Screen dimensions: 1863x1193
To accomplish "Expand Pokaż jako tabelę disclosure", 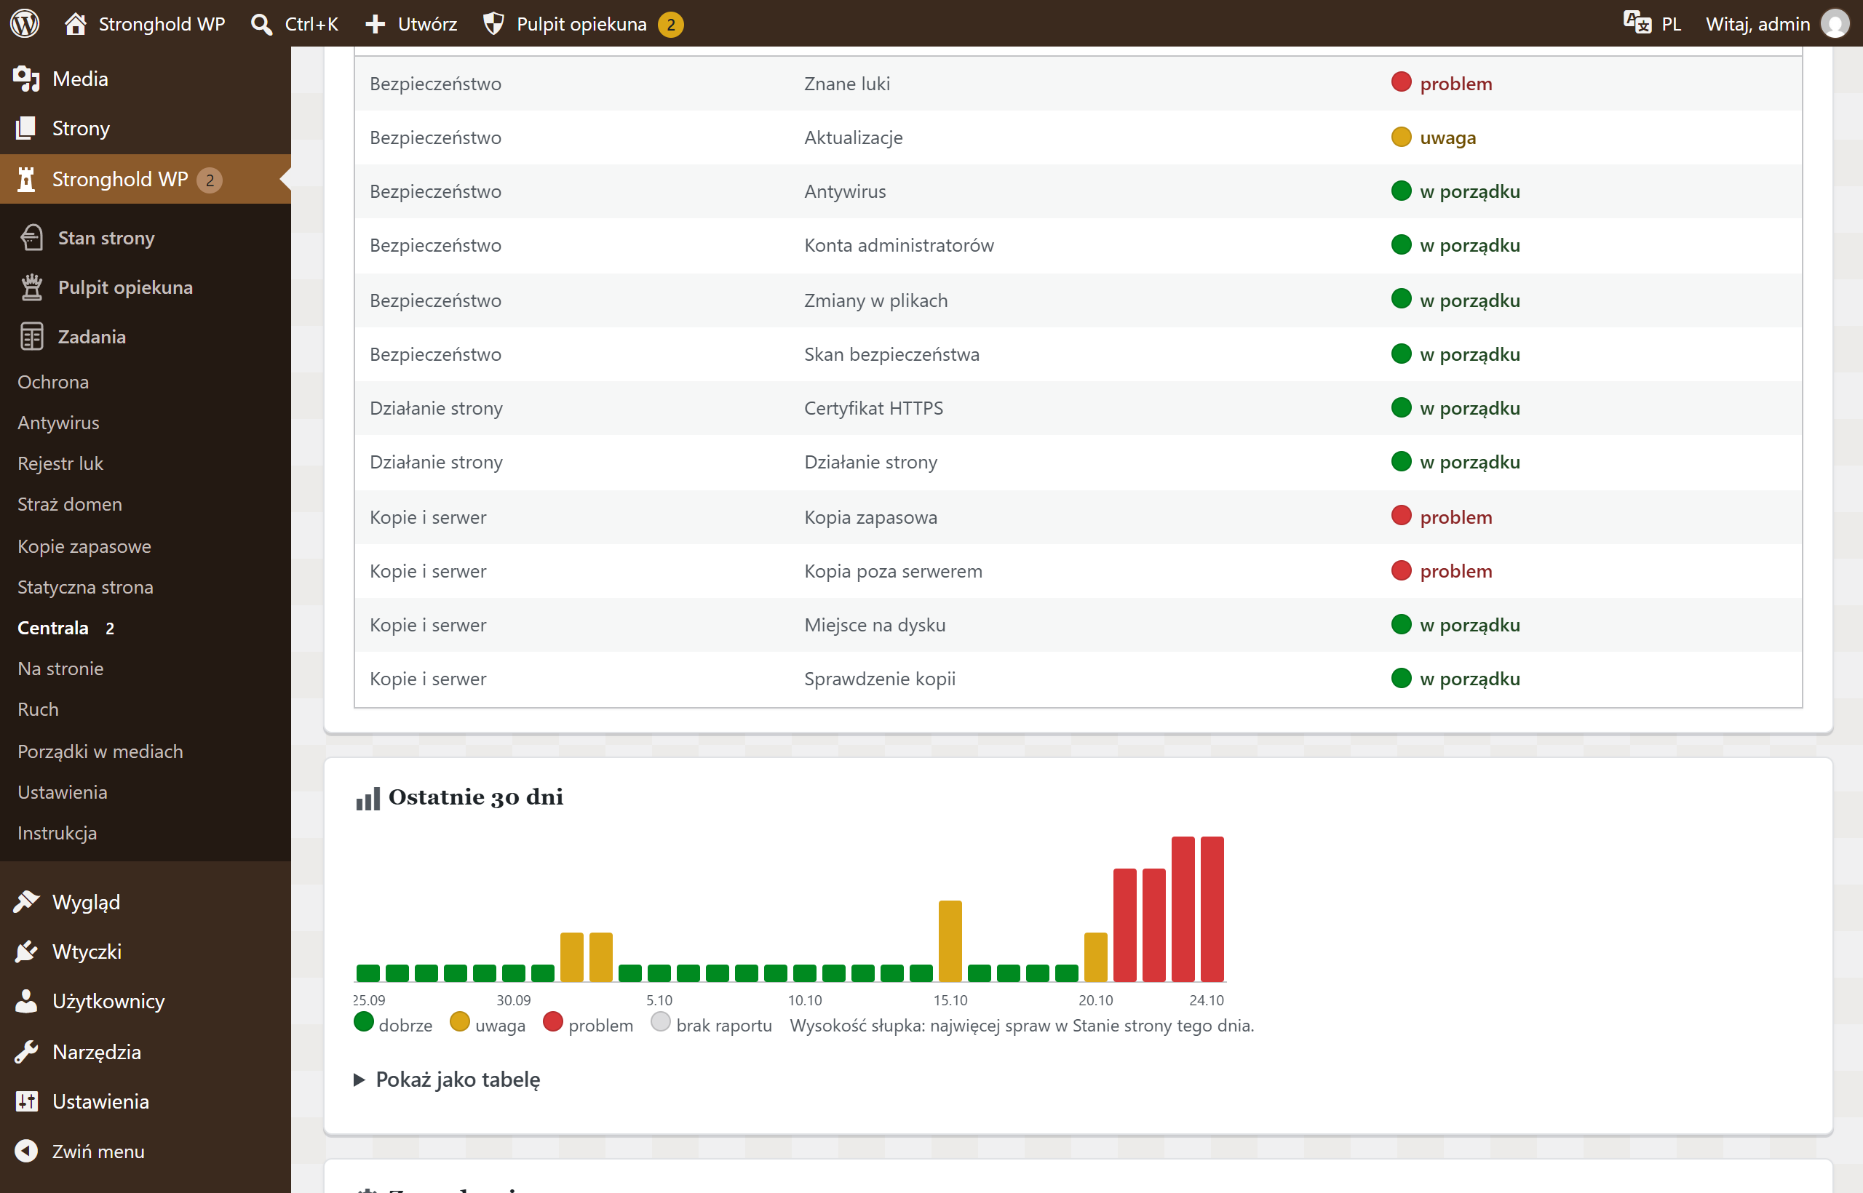I will 447,1079.
